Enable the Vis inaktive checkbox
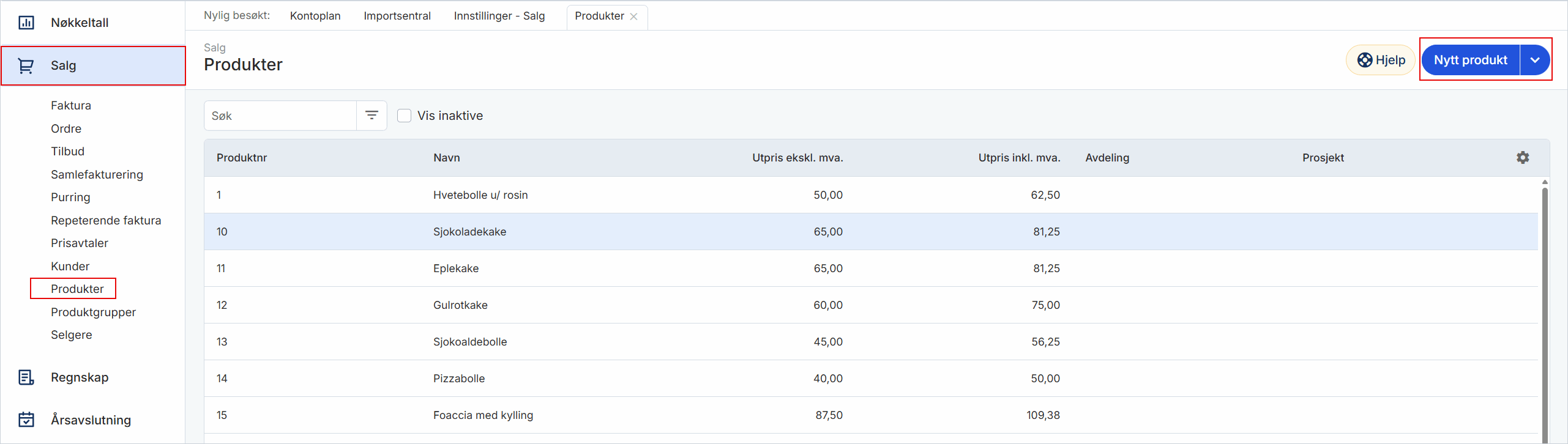This screenshot has height=444, width=1568. (x=404, y=116)
